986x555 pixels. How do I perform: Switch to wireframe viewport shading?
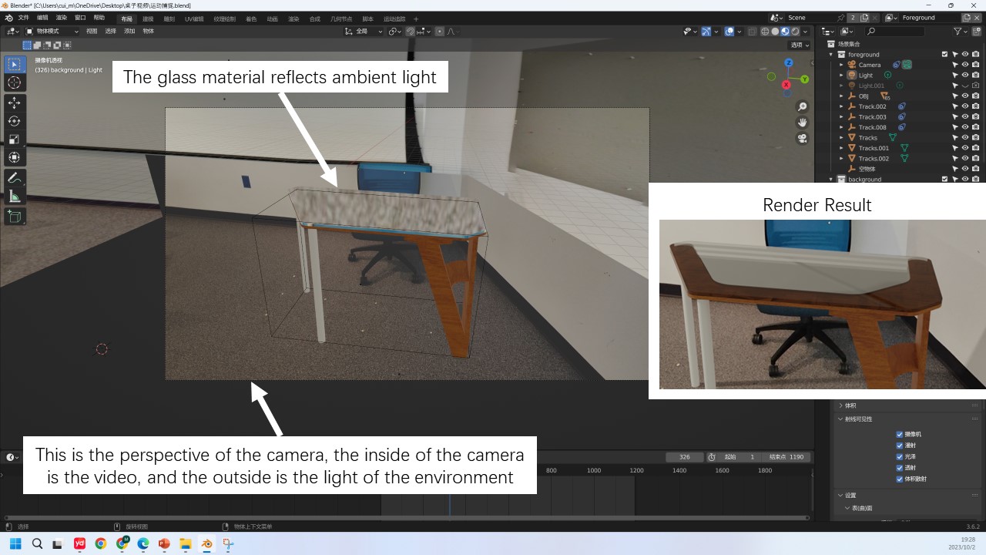(x=765, y=32)
